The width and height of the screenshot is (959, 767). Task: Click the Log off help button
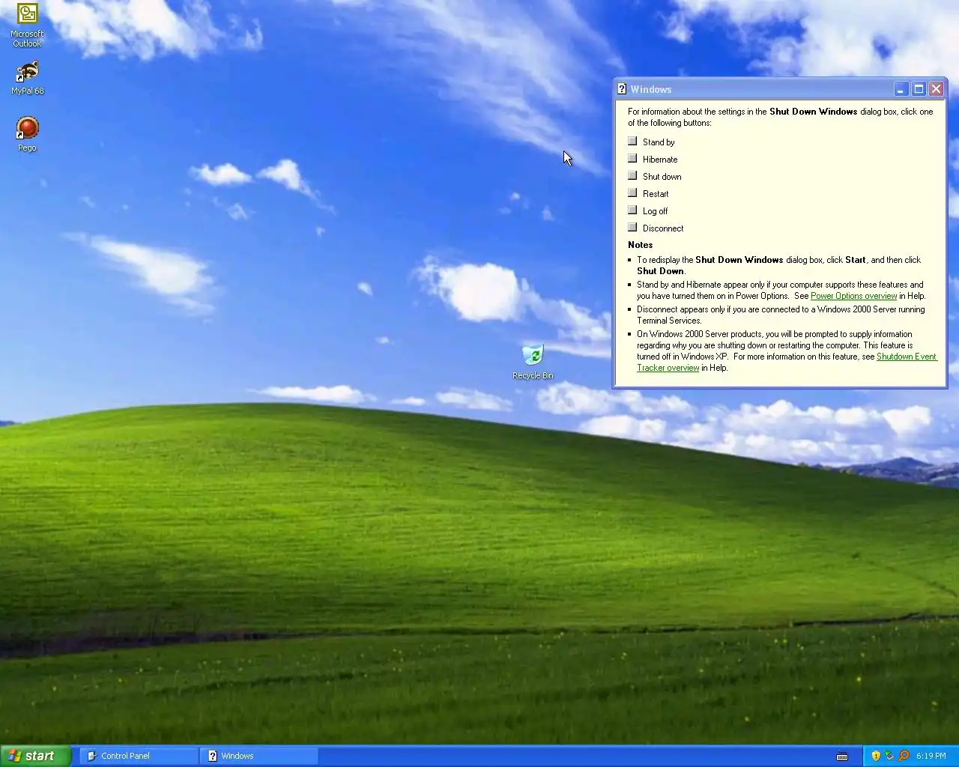click(632, 210)
